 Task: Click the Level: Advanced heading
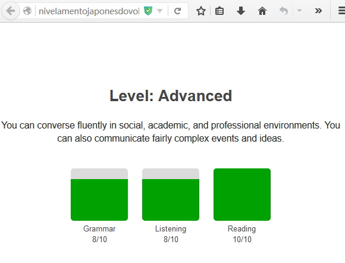click(171, 96)
